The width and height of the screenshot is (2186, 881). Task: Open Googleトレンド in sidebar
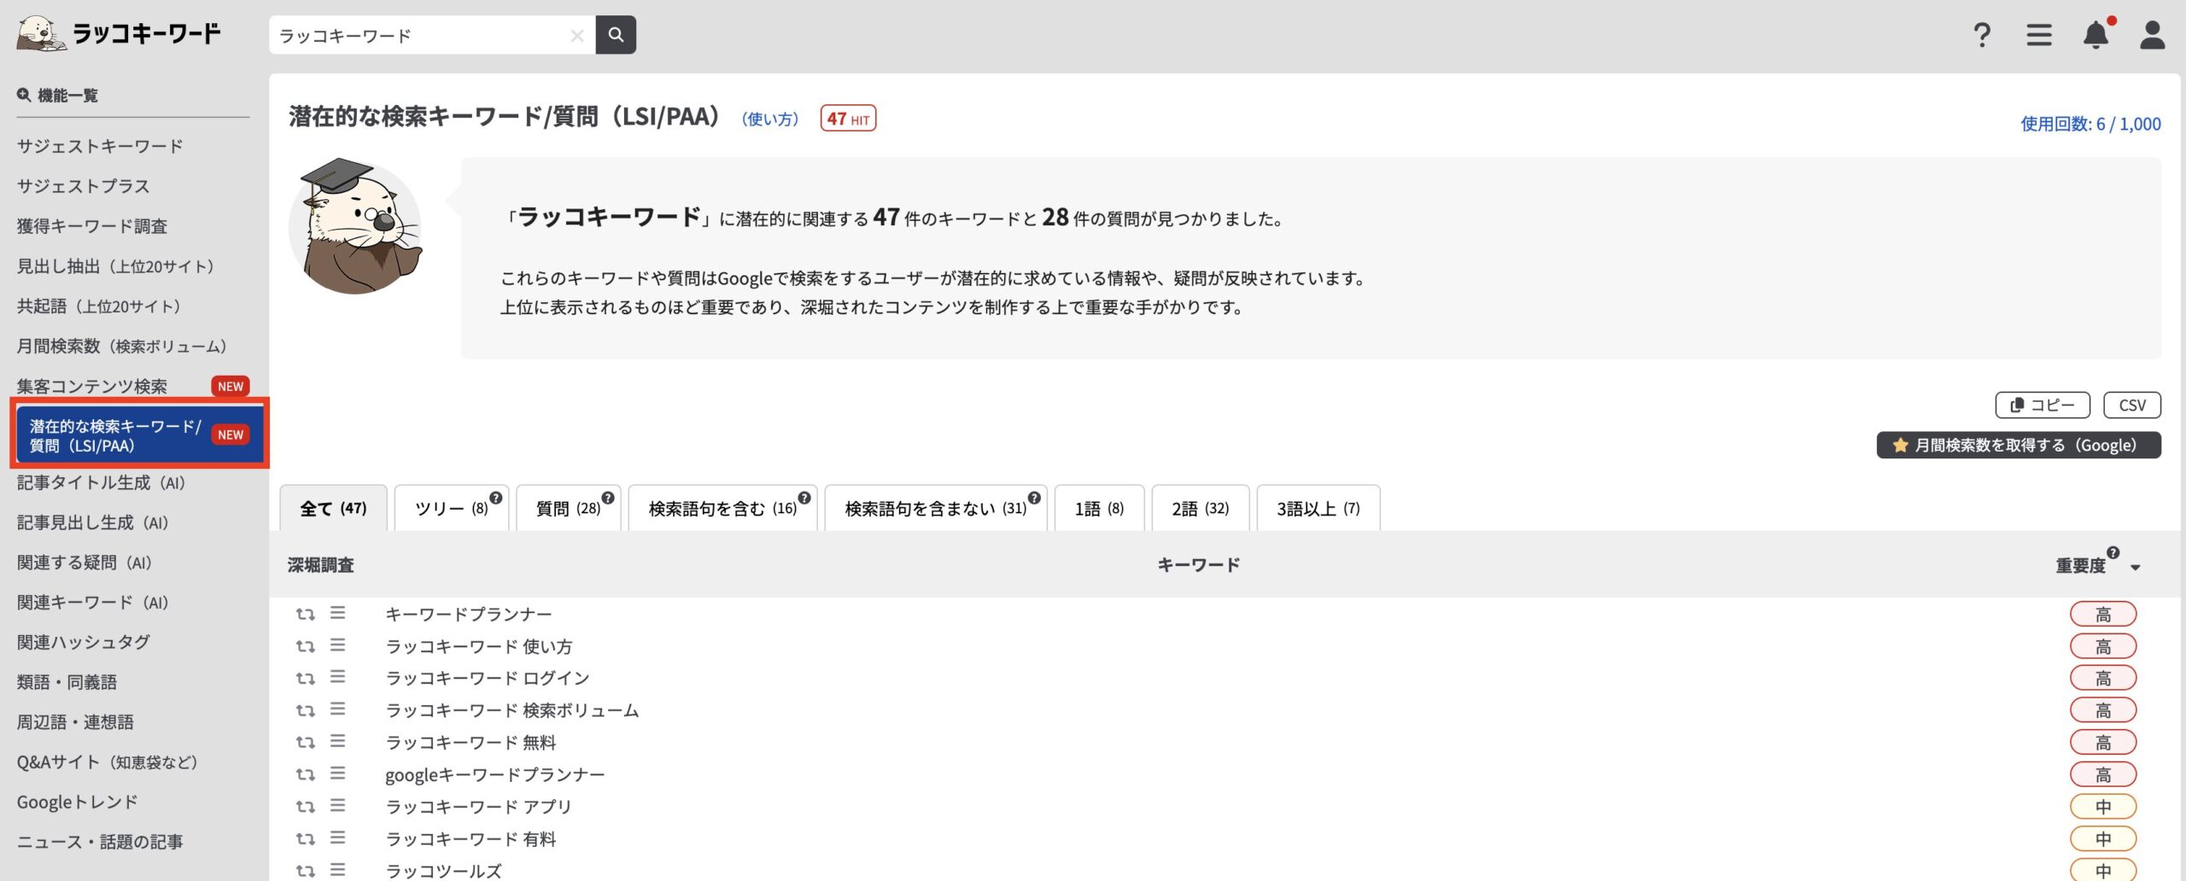(77, 802)
